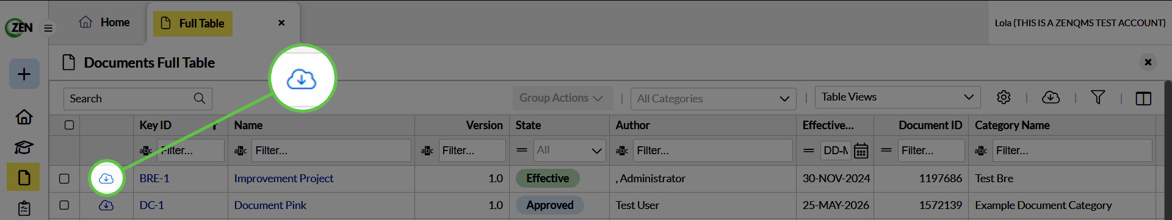Toggle the select-all header checkbox
This screenshot has width=1172, height=220.
point(69,125)
